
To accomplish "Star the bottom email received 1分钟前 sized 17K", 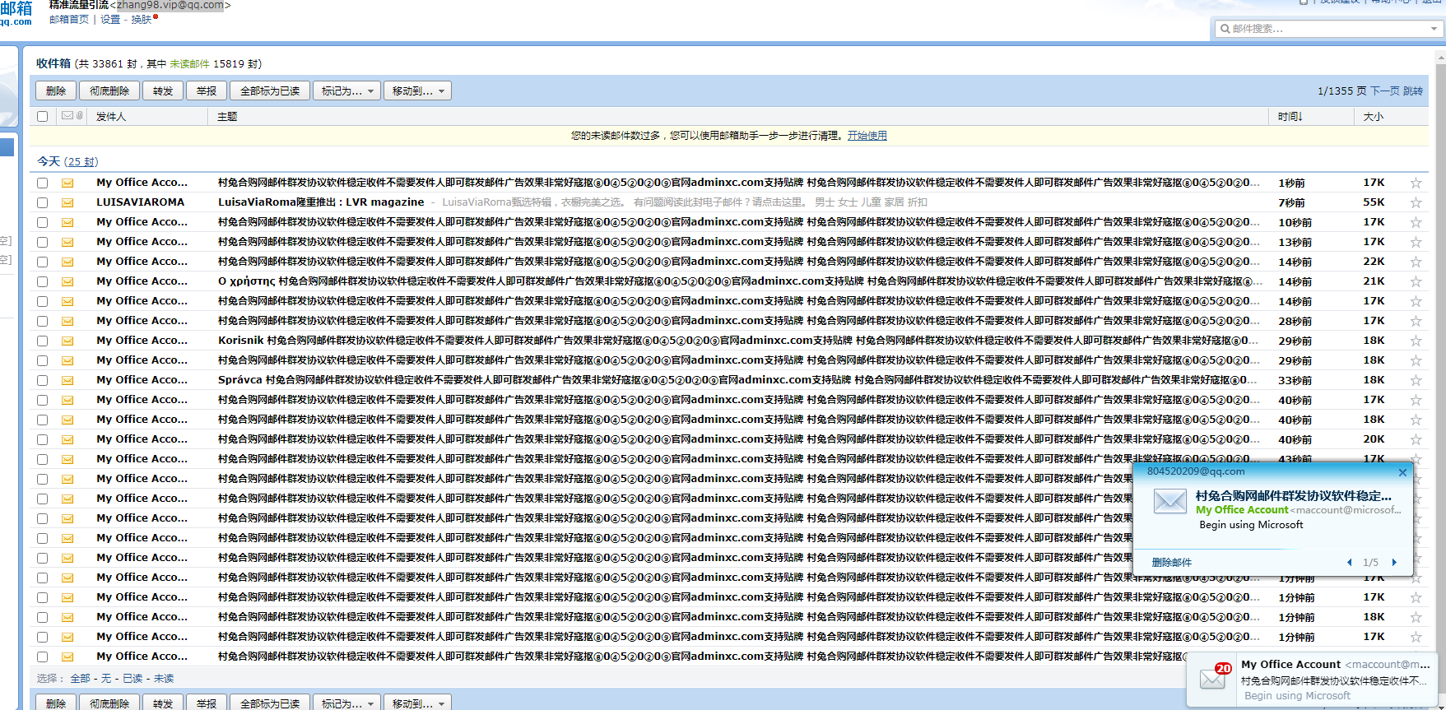I will point(1416,637).
